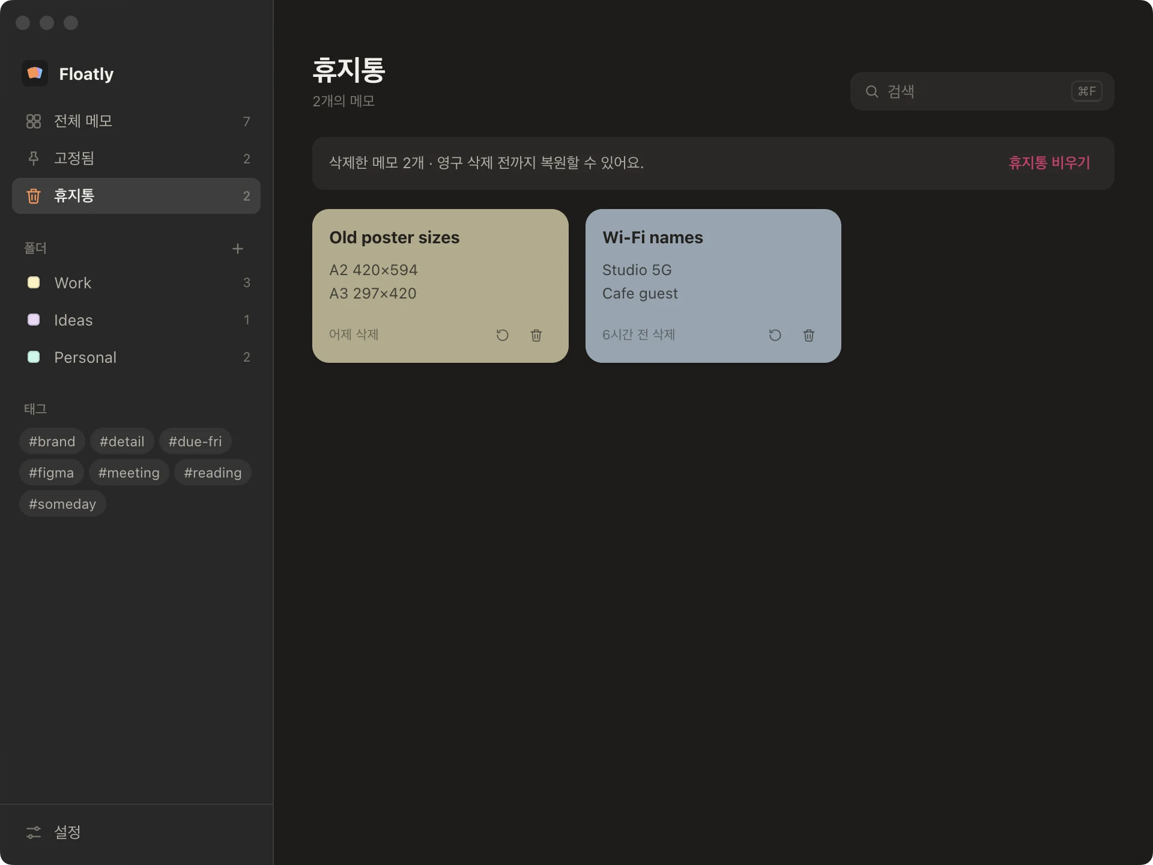Screen dimensions: 1153x865
Task: Click the 어제 삭제 timestamp
Action: pyautogui.click(x=354, y=335)
